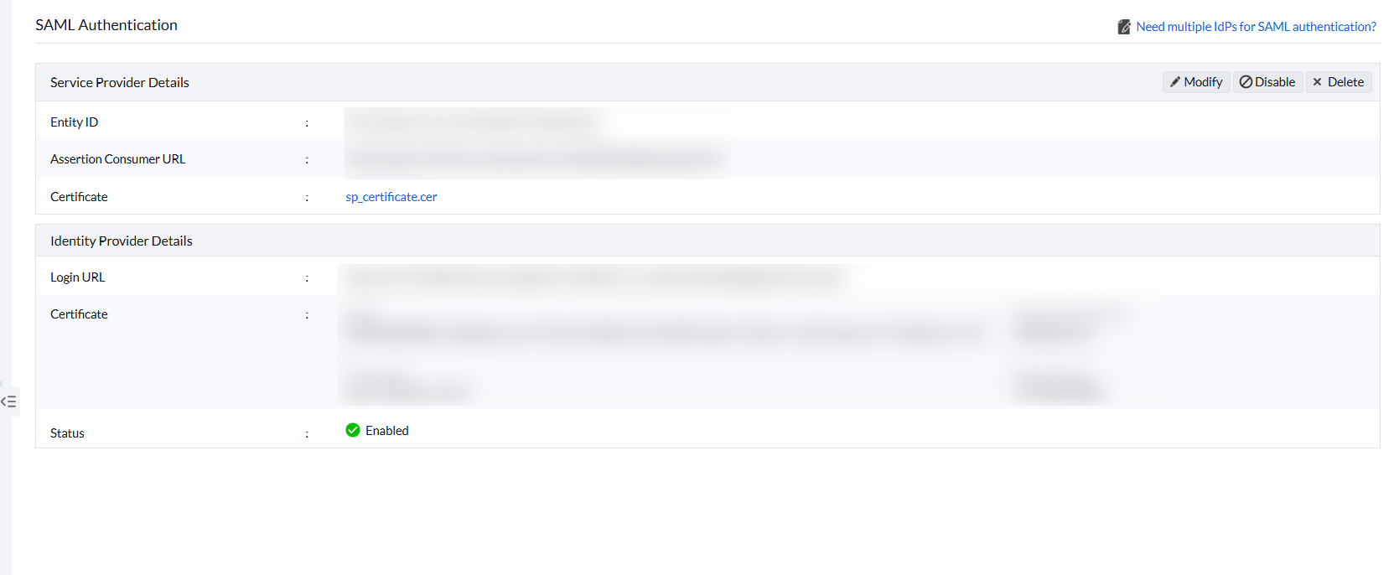Click the Service Provider Details header
The image size is (1394, 575).
[x=120, y=82]
